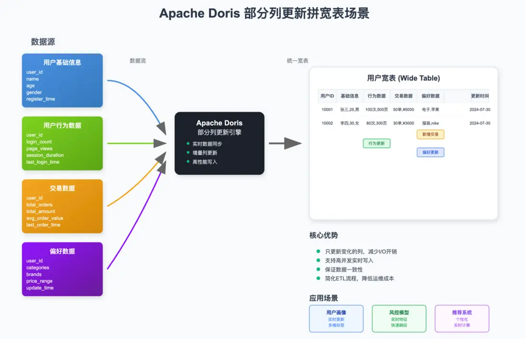This screenshot has height=339, width=525.
Task: Click the Apache Doris 部分列更新引擎 black box
Action: point(219,143)
